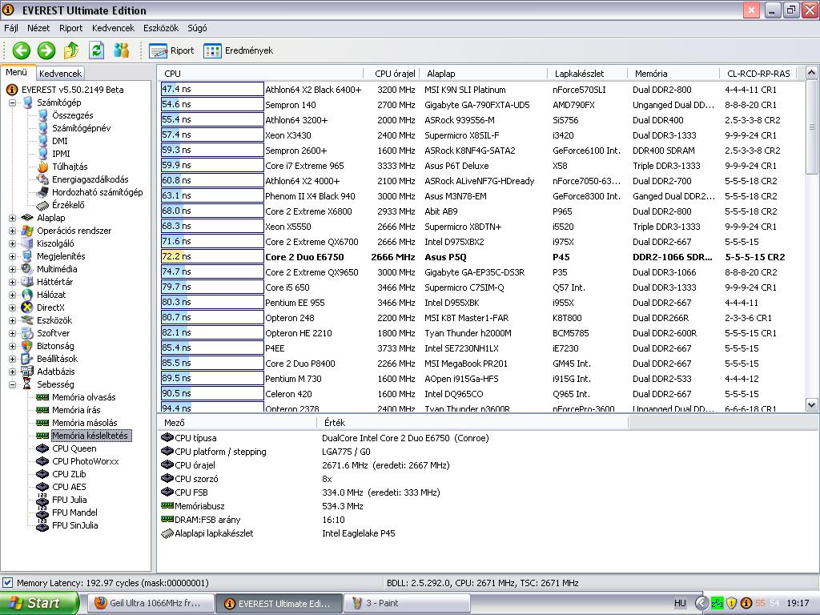Sort by the Alaplap column header

point(483,74)
